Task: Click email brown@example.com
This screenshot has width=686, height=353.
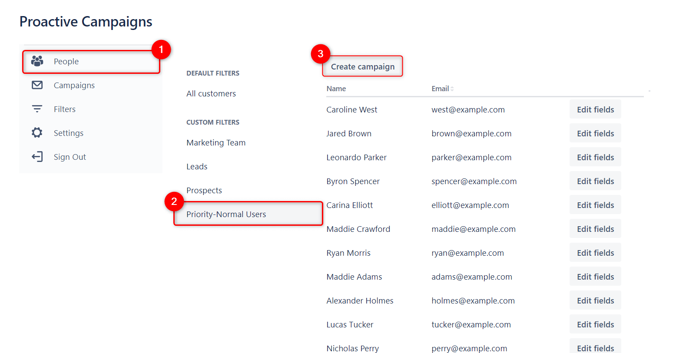Action: click(471, 134)
